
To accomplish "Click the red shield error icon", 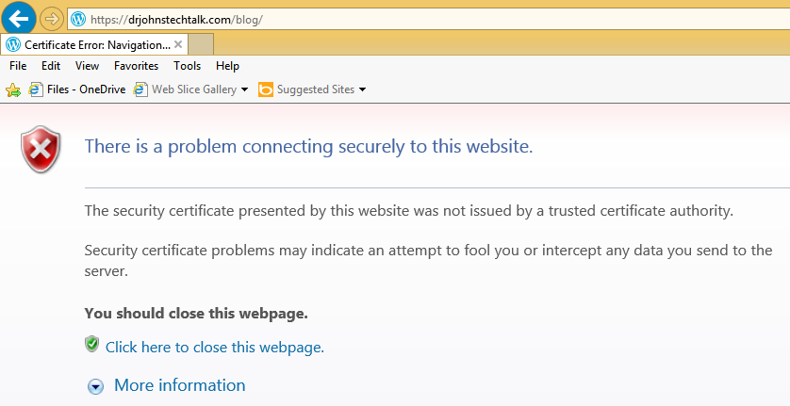I will (41, 149).
